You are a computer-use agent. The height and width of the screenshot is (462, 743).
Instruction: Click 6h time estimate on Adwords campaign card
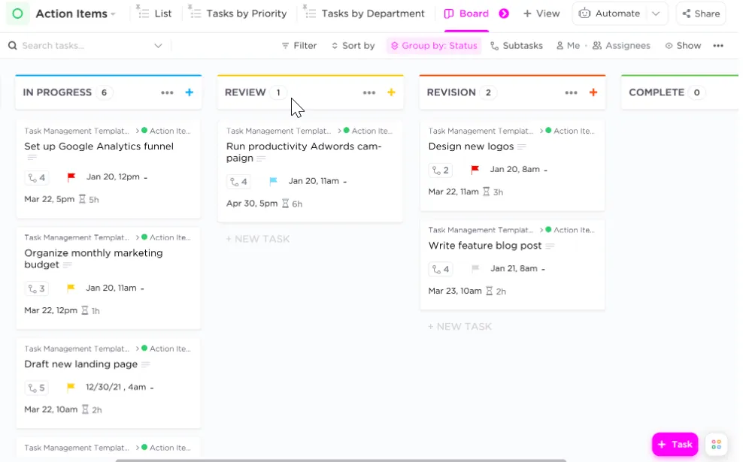click(x=293, y=204)
